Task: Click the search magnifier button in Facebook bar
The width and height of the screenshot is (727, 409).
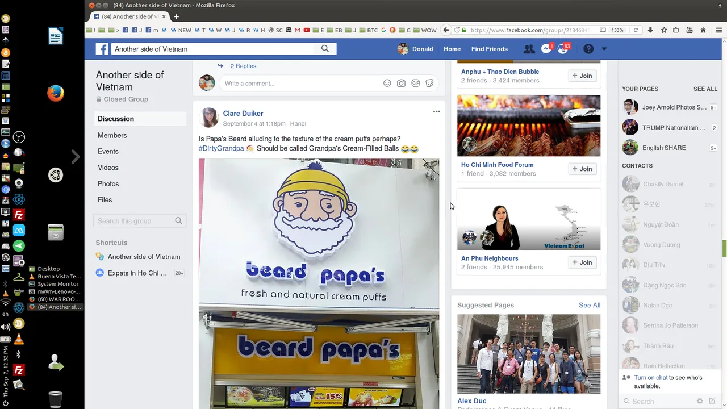Action: 325,49
